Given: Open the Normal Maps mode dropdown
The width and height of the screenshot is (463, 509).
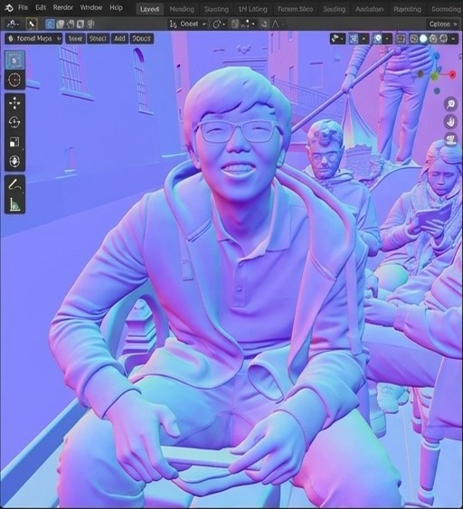Looking at the screenshot, I should coord(33,39).
